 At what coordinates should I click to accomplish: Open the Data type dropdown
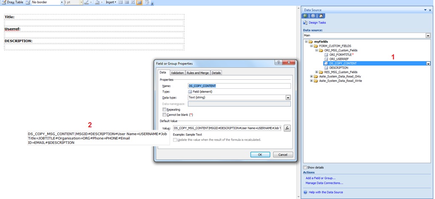[288, 98]
